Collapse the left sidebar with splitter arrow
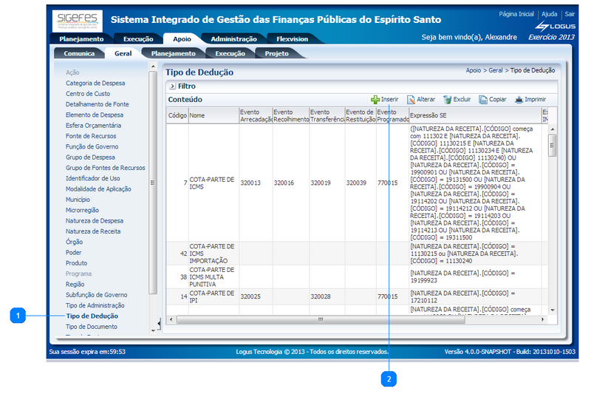This screenshot has height=394, width=591. (x=159, y=323)
